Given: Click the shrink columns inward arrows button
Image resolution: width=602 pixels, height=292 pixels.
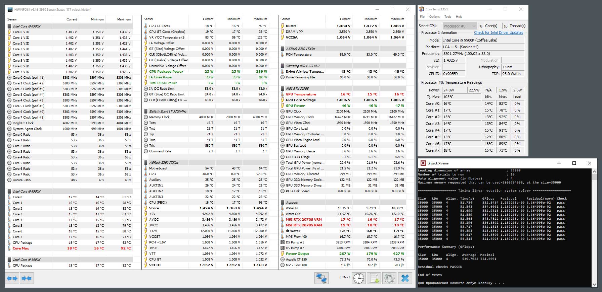Looking at the screenshot, I should [27, 278].
